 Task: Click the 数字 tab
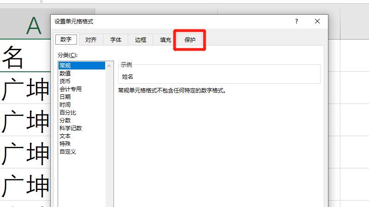pos(66,40)
